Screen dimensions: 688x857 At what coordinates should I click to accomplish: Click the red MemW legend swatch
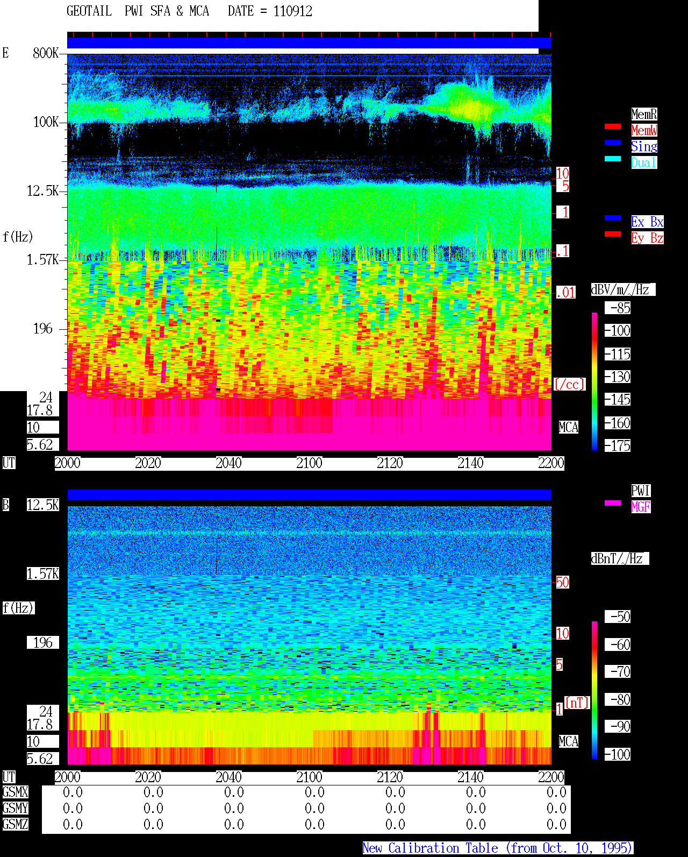click(613, 126)
